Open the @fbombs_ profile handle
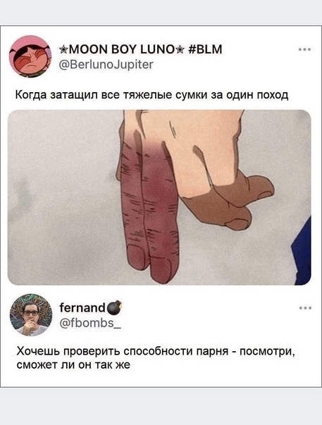The width and height of the screenshot is (322, 425). pos(90,323)
